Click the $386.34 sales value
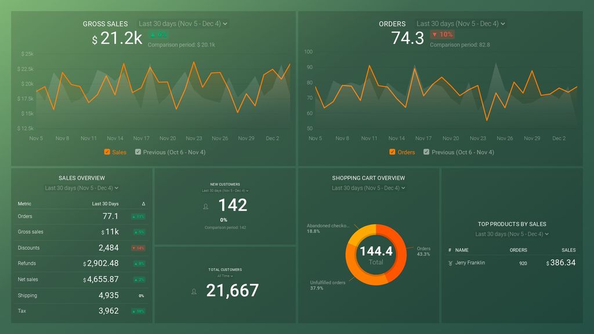Viewport: 594px width, 334px height. click(561, 263)
